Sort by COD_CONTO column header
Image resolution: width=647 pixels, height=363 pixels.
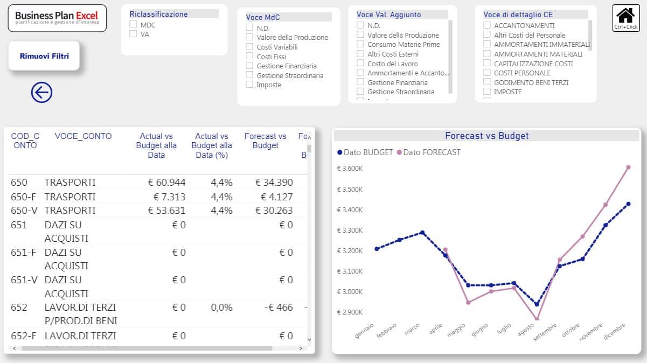coord(25,141)
